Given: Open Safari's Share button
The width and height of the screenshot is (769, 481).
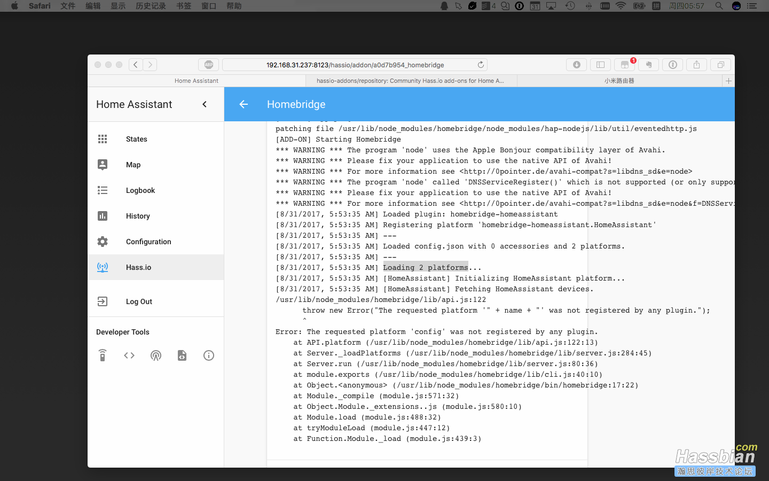Looking at the screenshot, I should point(697,65).
